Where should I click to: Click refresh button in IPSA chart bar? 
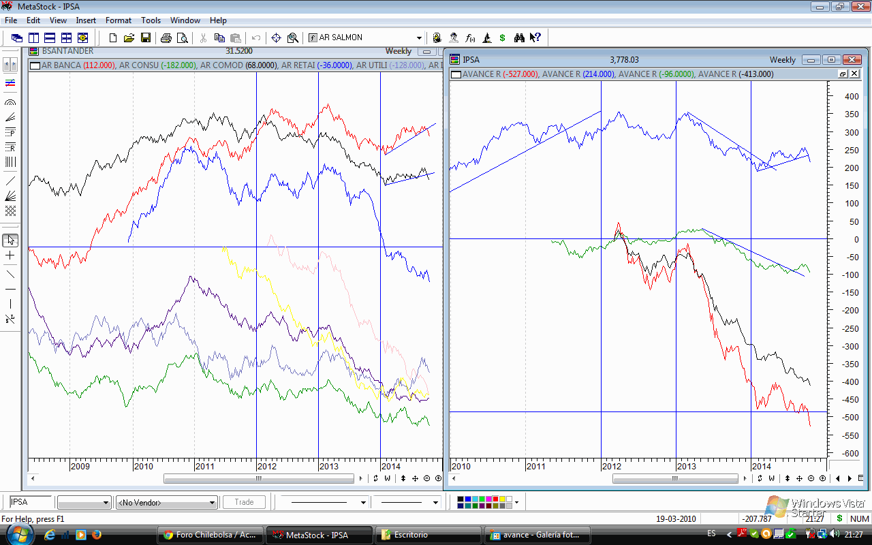point(760,478)
